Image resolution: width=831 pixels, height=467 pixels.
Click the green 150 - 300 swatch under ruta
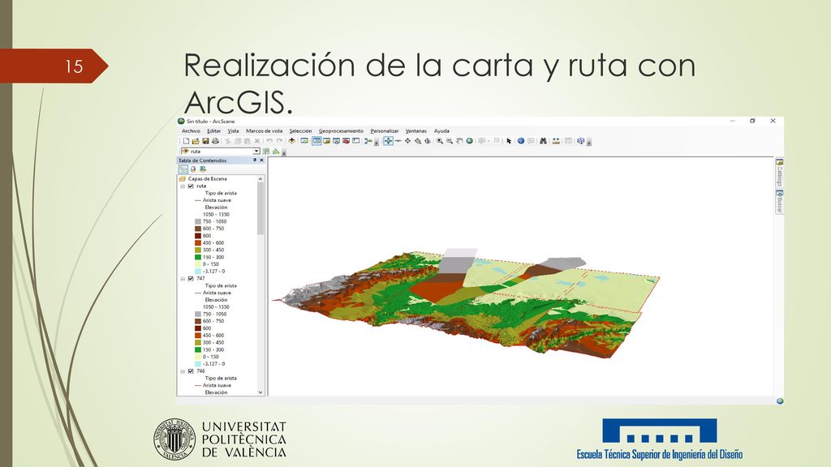[198, 257]
